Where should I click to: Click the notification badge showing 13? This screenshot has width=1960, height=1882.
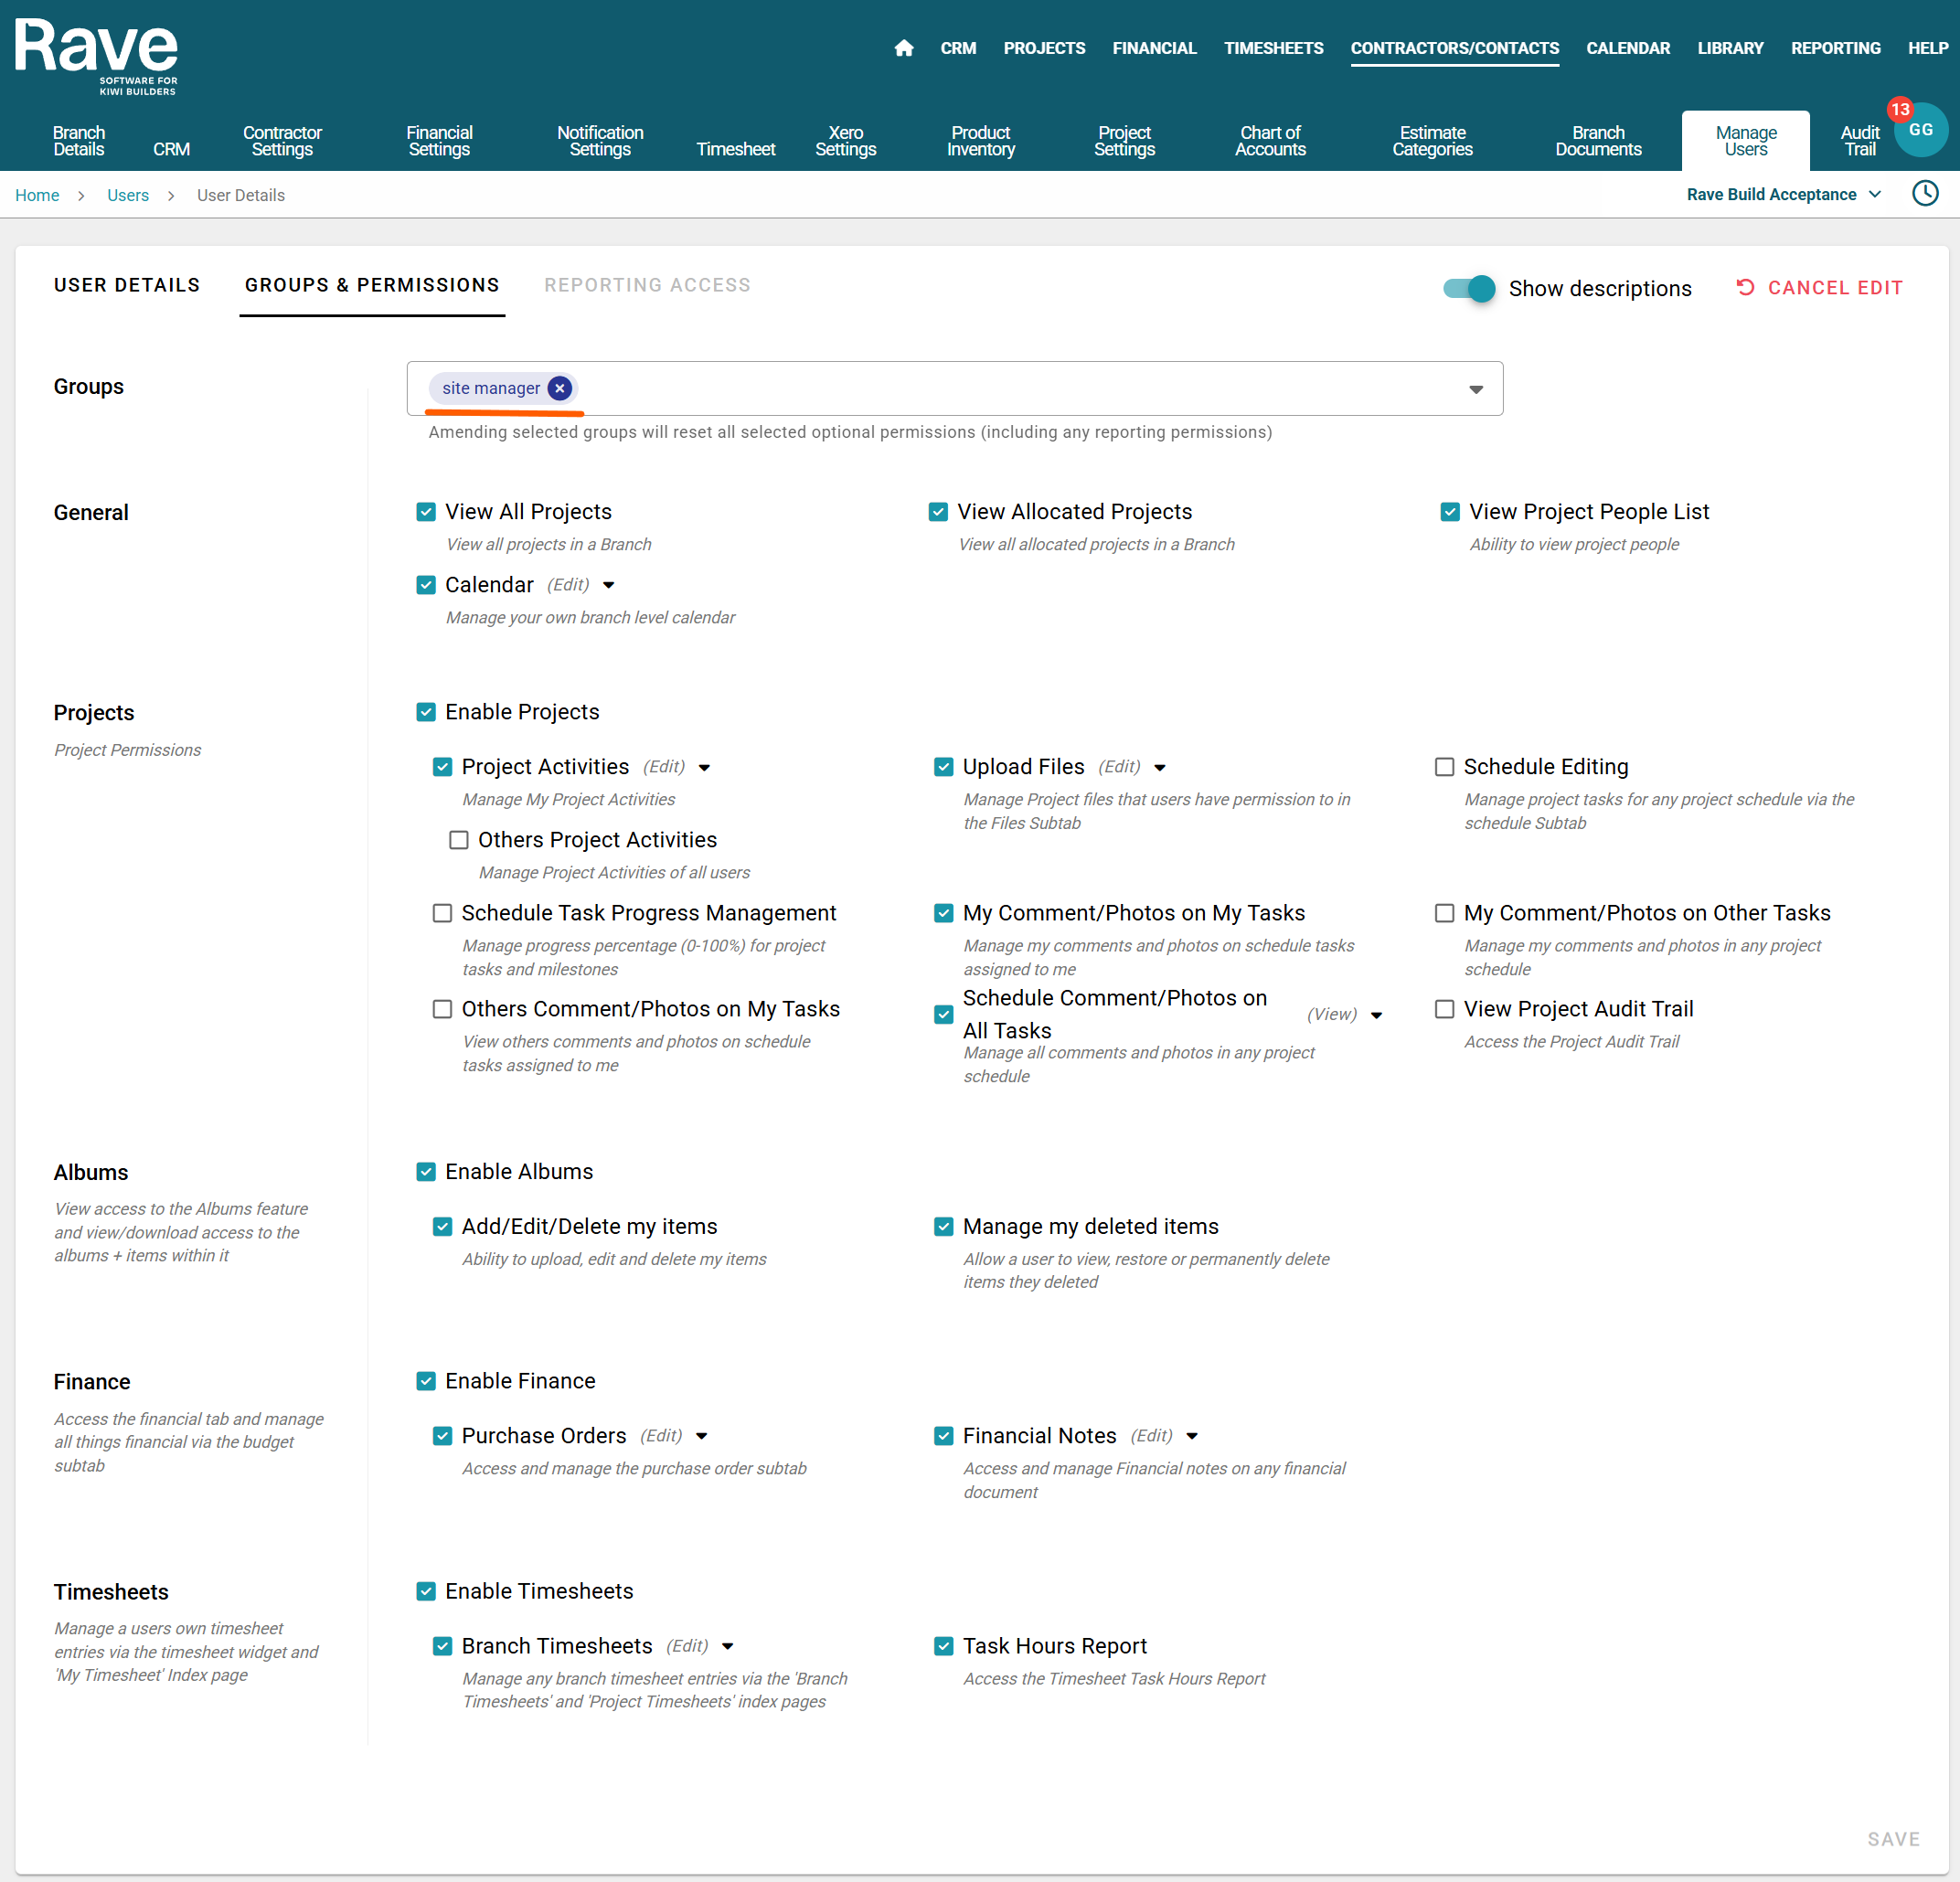tap(1898, 110)
